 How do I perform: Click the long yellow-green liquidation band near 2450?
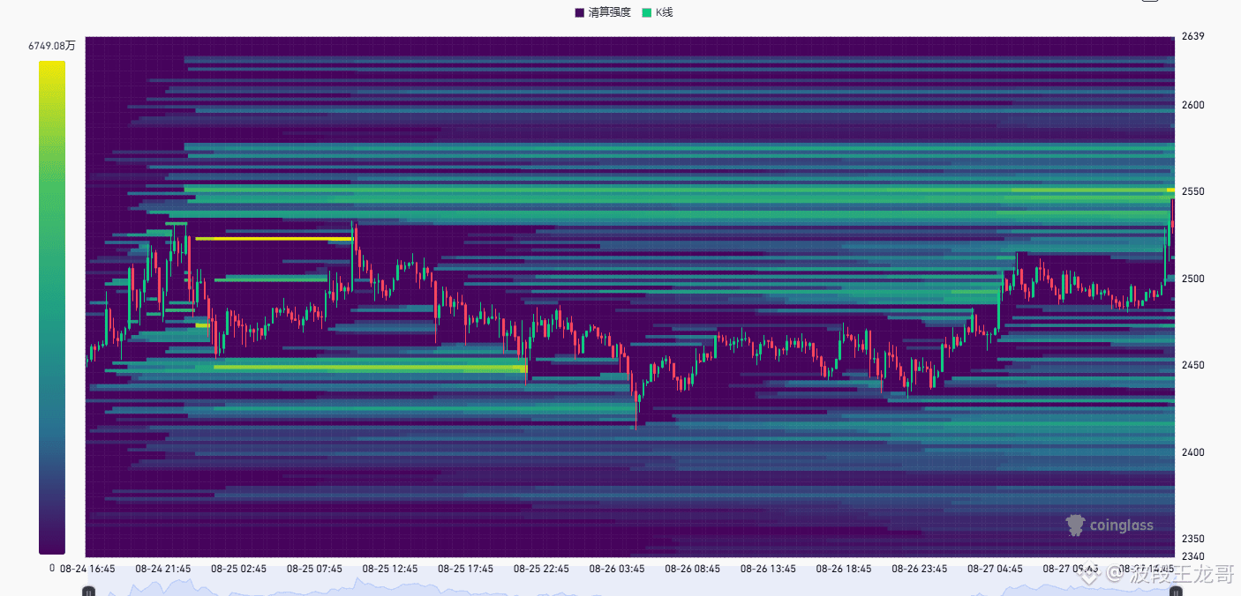371,368
